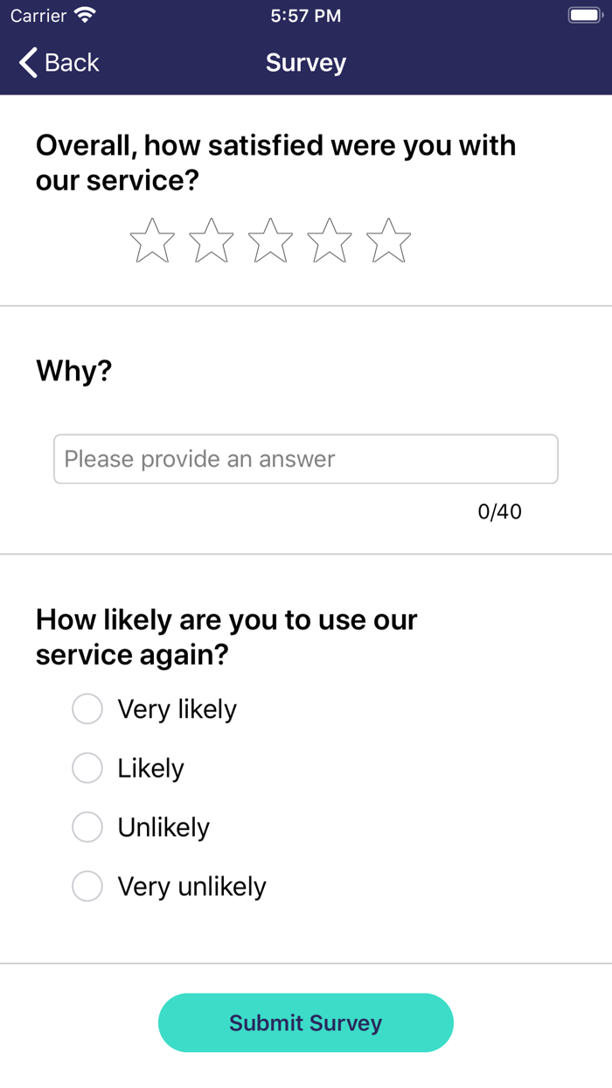Focus the Please provide an answer field
The width and height of the screenshot is (612, 1088).
tap(306, 459)
